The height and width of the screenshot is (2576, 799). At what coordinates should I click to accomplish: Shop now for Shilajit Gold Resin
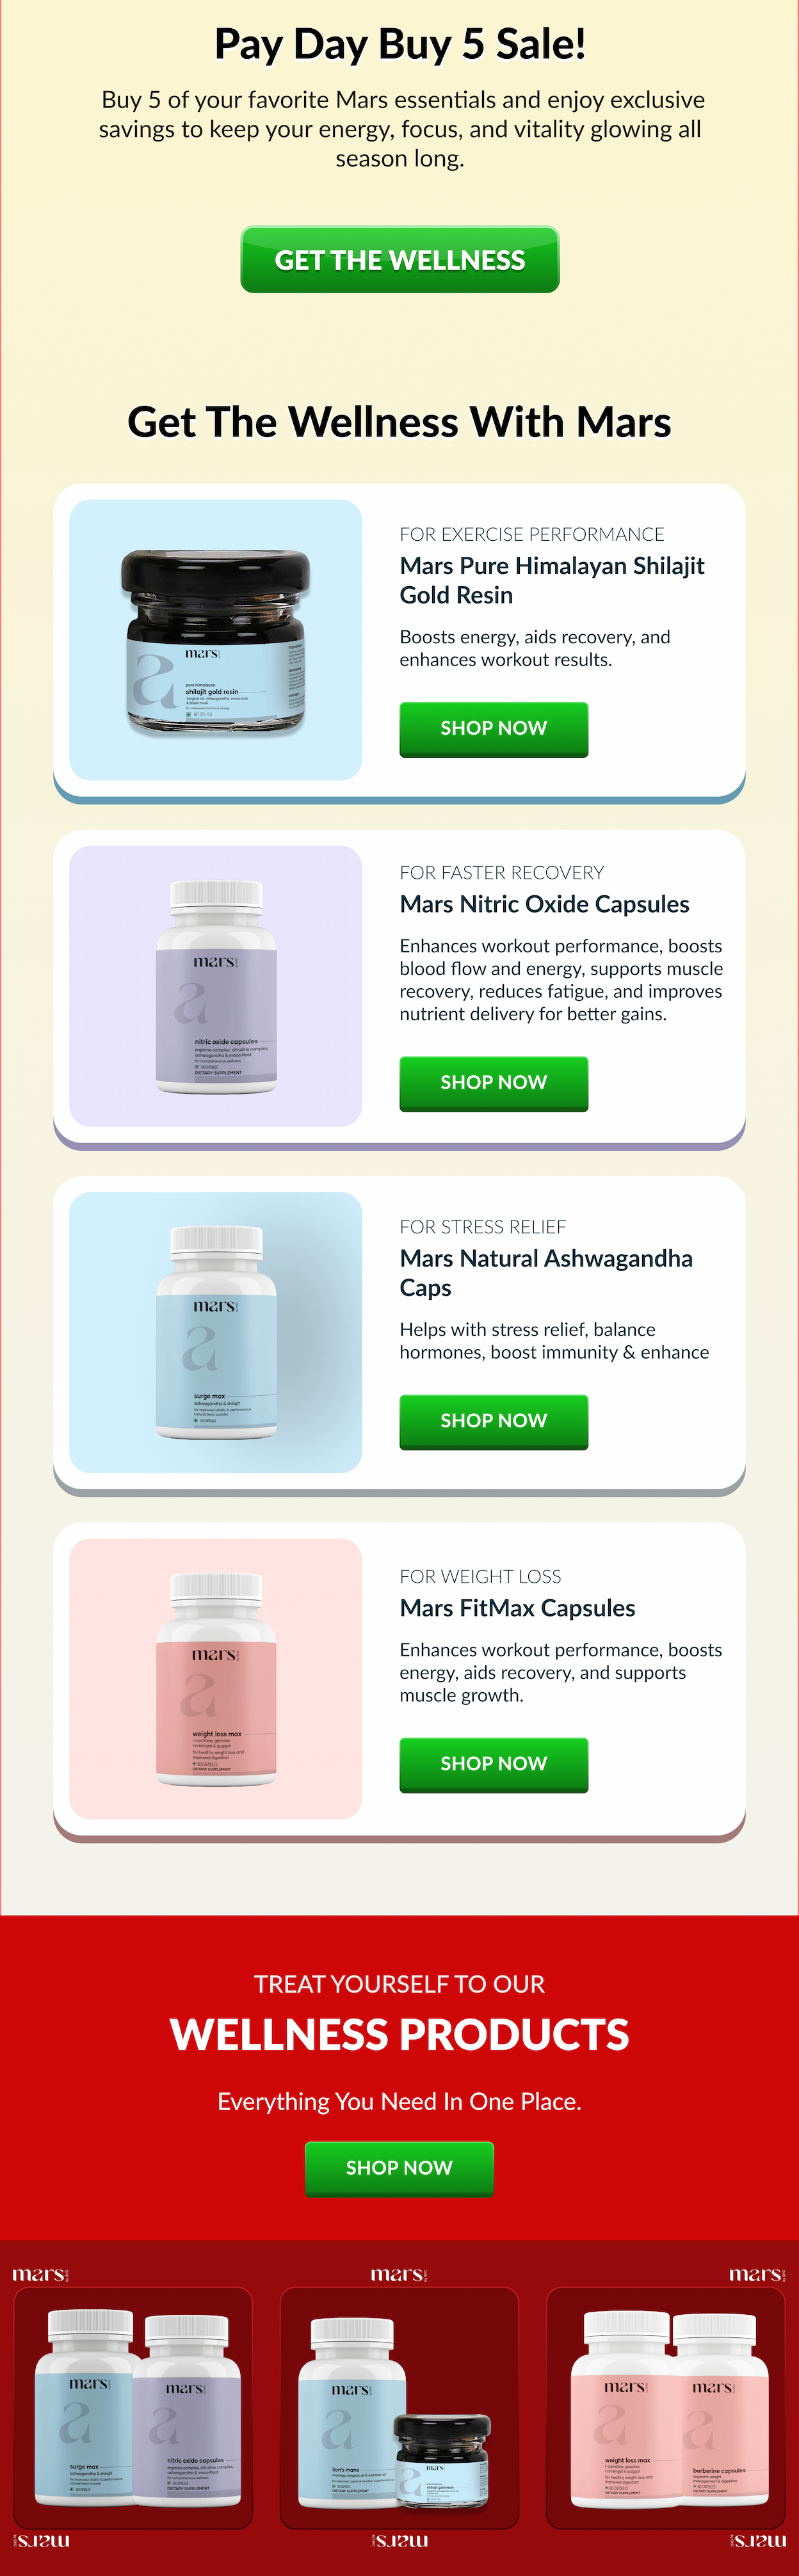tap(494, 729)
